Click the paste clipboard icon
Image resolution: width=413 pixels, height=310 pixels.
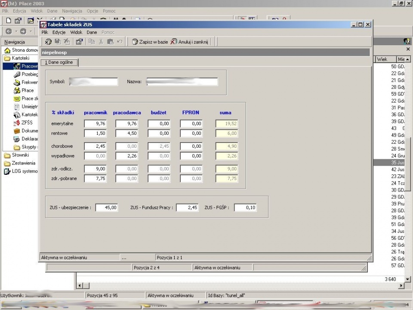point(111,42)
